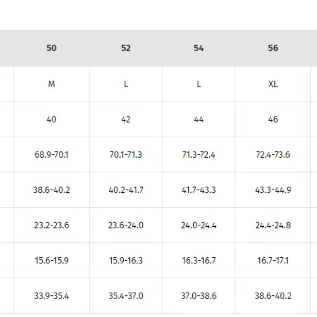Select the 24.0-24.4 measurement cell
Image resolution: width=317 pixels, height=317 pixels.
coord(198,225)
